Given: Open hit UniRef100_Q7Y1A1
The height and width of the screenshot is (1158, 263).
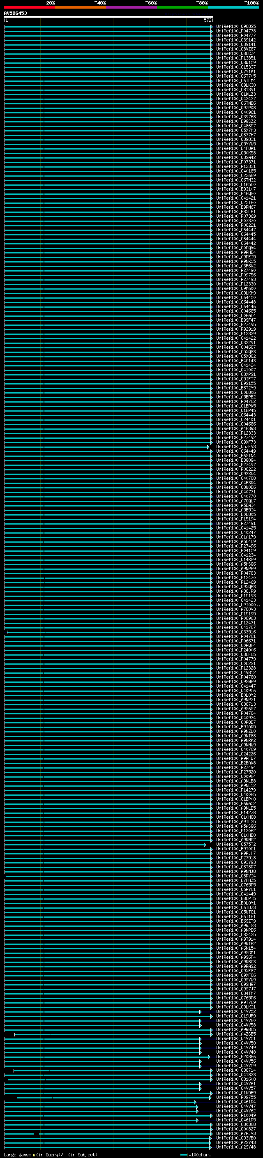Looking at the screenshot, I should click(236, 71).
